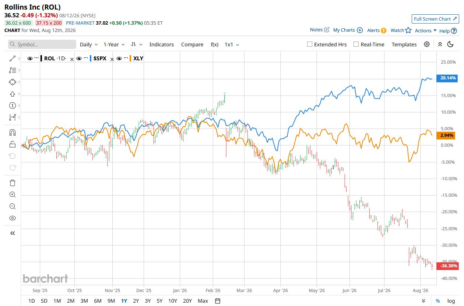Open chart settings gear icon

(427, 44)
